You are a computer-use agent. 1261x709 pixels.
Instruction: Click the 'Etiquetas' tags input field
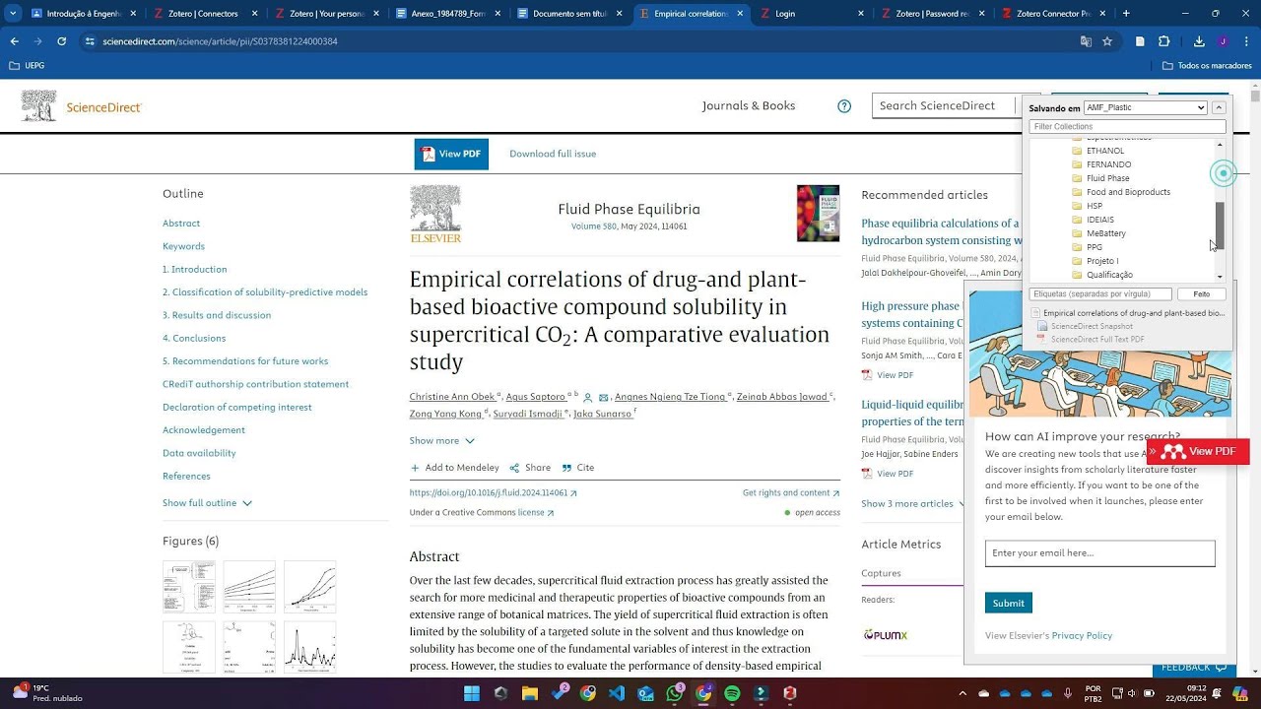point(1100,293)
